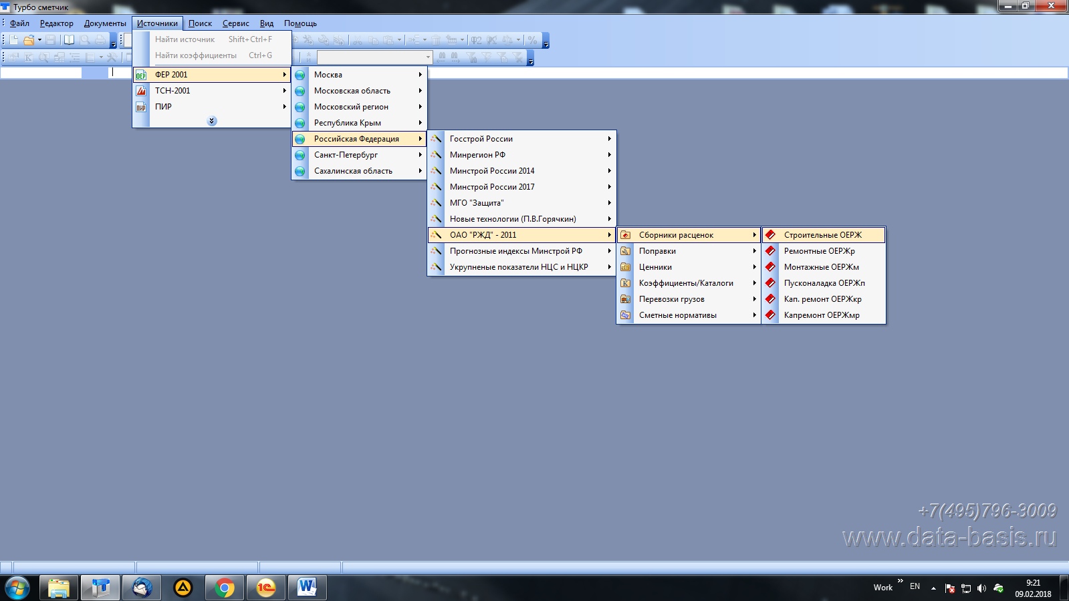This screenshot has width=1069, height=601.
Task: Select Сборники расценок submenu
Action: 689,235
